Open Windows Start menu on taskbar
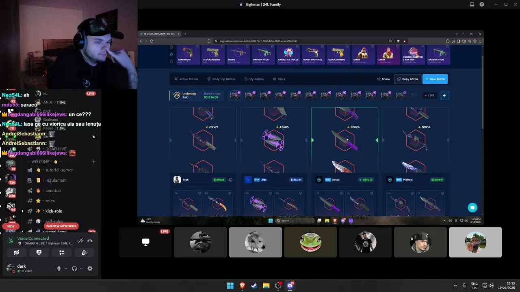This screenshot has height=292, width=520. tap(230, 286)
